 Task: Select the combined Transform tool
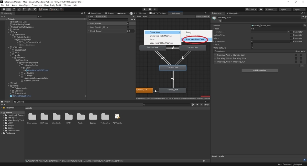tap(29, 9)
